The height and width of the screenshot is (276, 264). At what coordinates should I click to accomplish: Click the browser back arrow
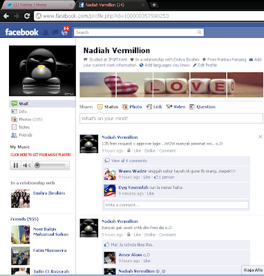[x=6, y=16]
